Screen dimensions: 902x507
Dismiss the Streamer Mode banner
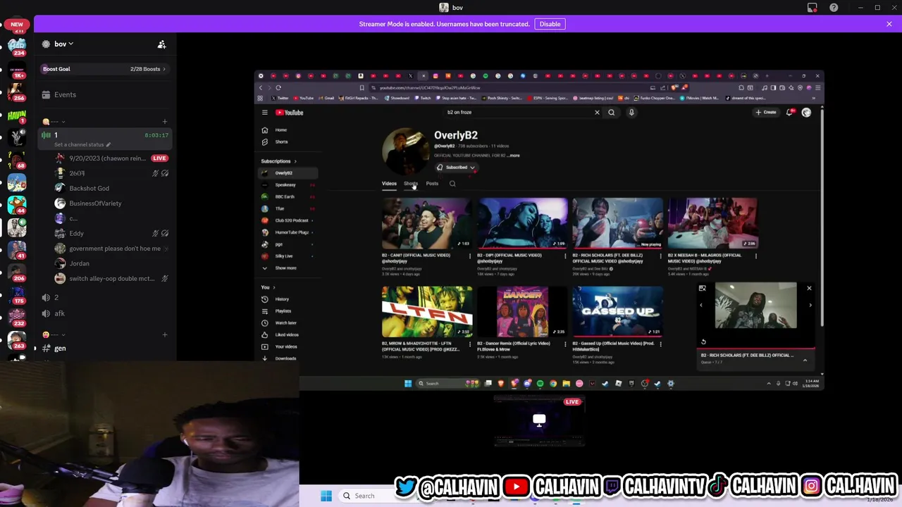coord(889,24)
